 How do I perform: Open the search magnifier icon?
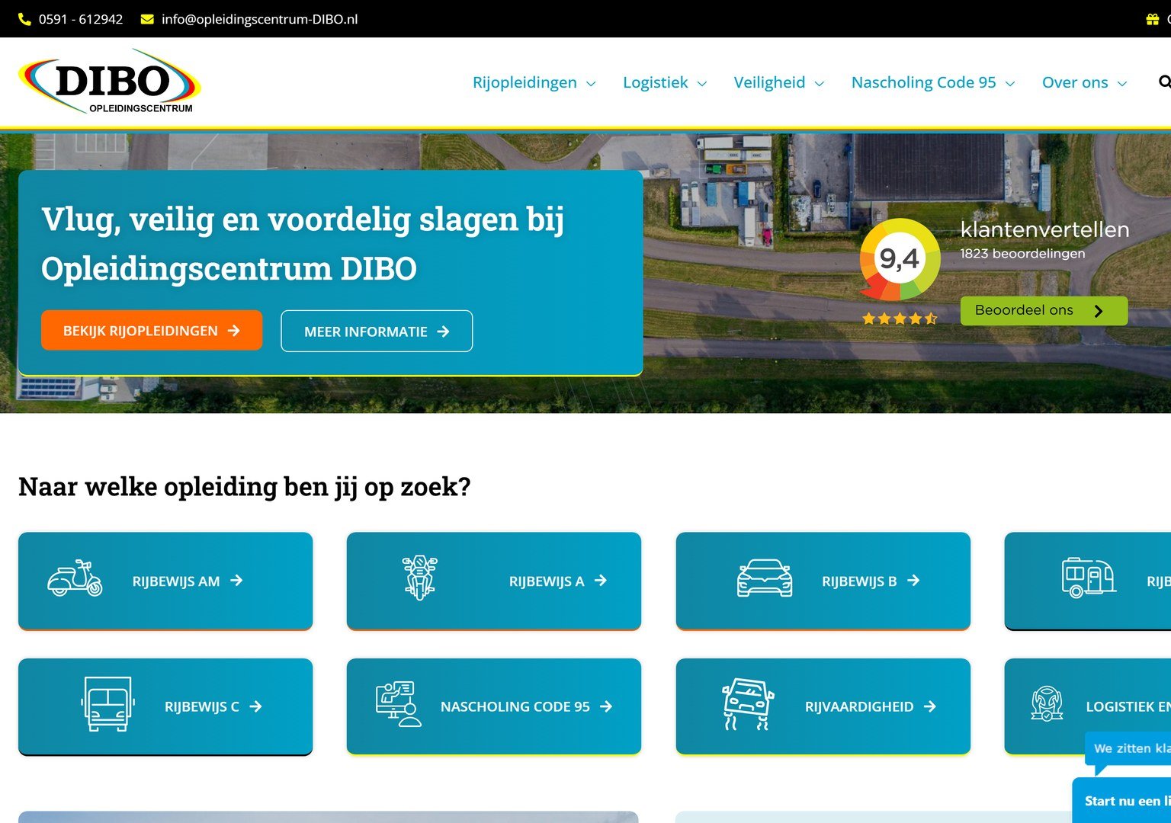pyautogui.click(x=1164, y=82)
